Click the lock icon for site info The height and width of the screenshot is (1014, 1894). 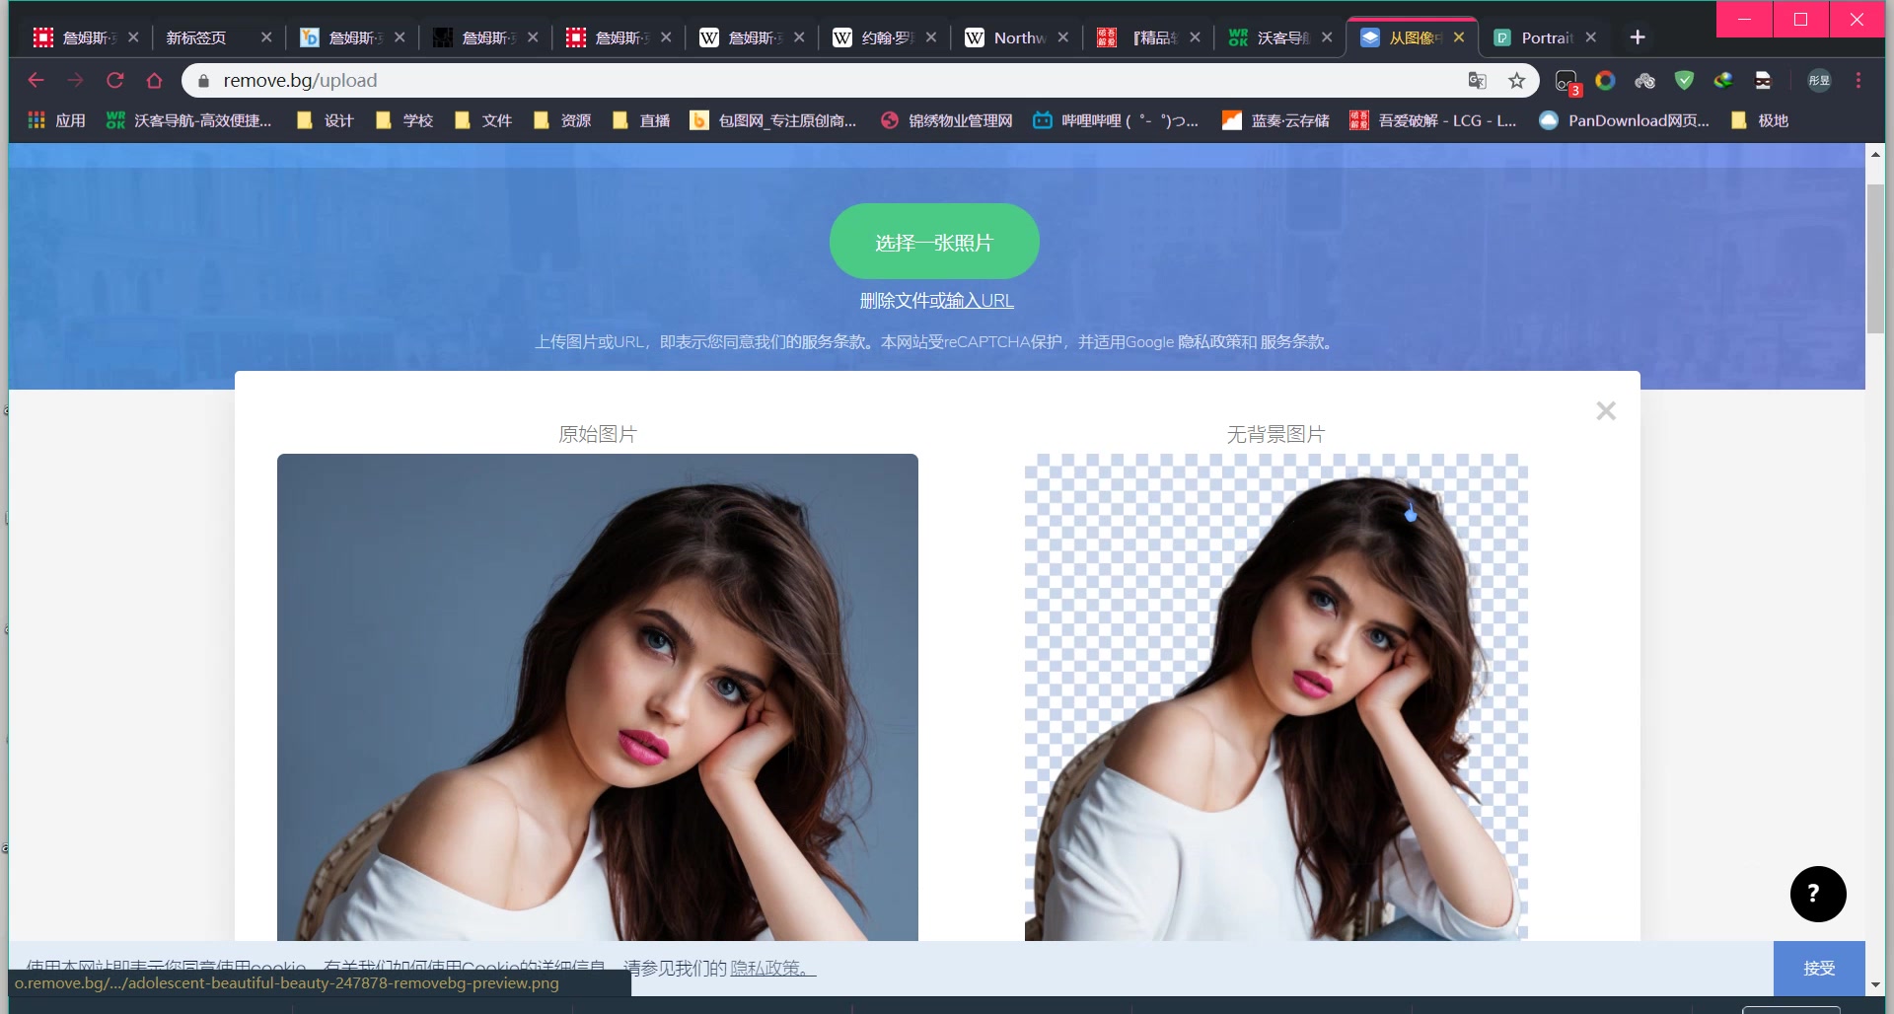click(x=203, y=81)
